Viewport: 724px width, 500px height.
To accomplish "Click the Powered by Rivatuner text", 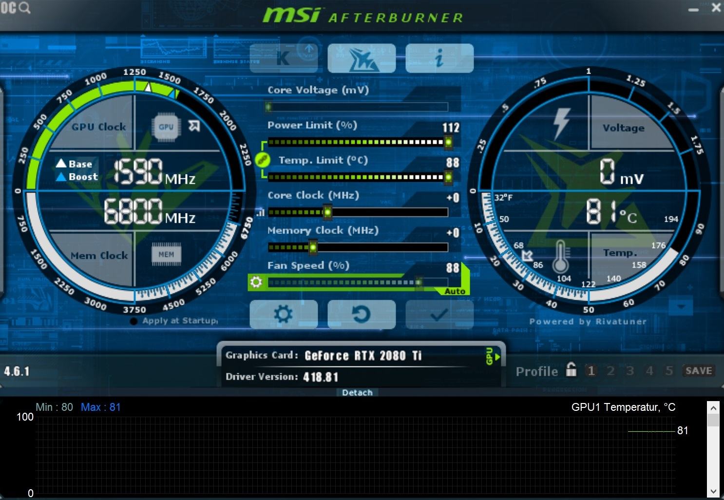I will [588, 322].
